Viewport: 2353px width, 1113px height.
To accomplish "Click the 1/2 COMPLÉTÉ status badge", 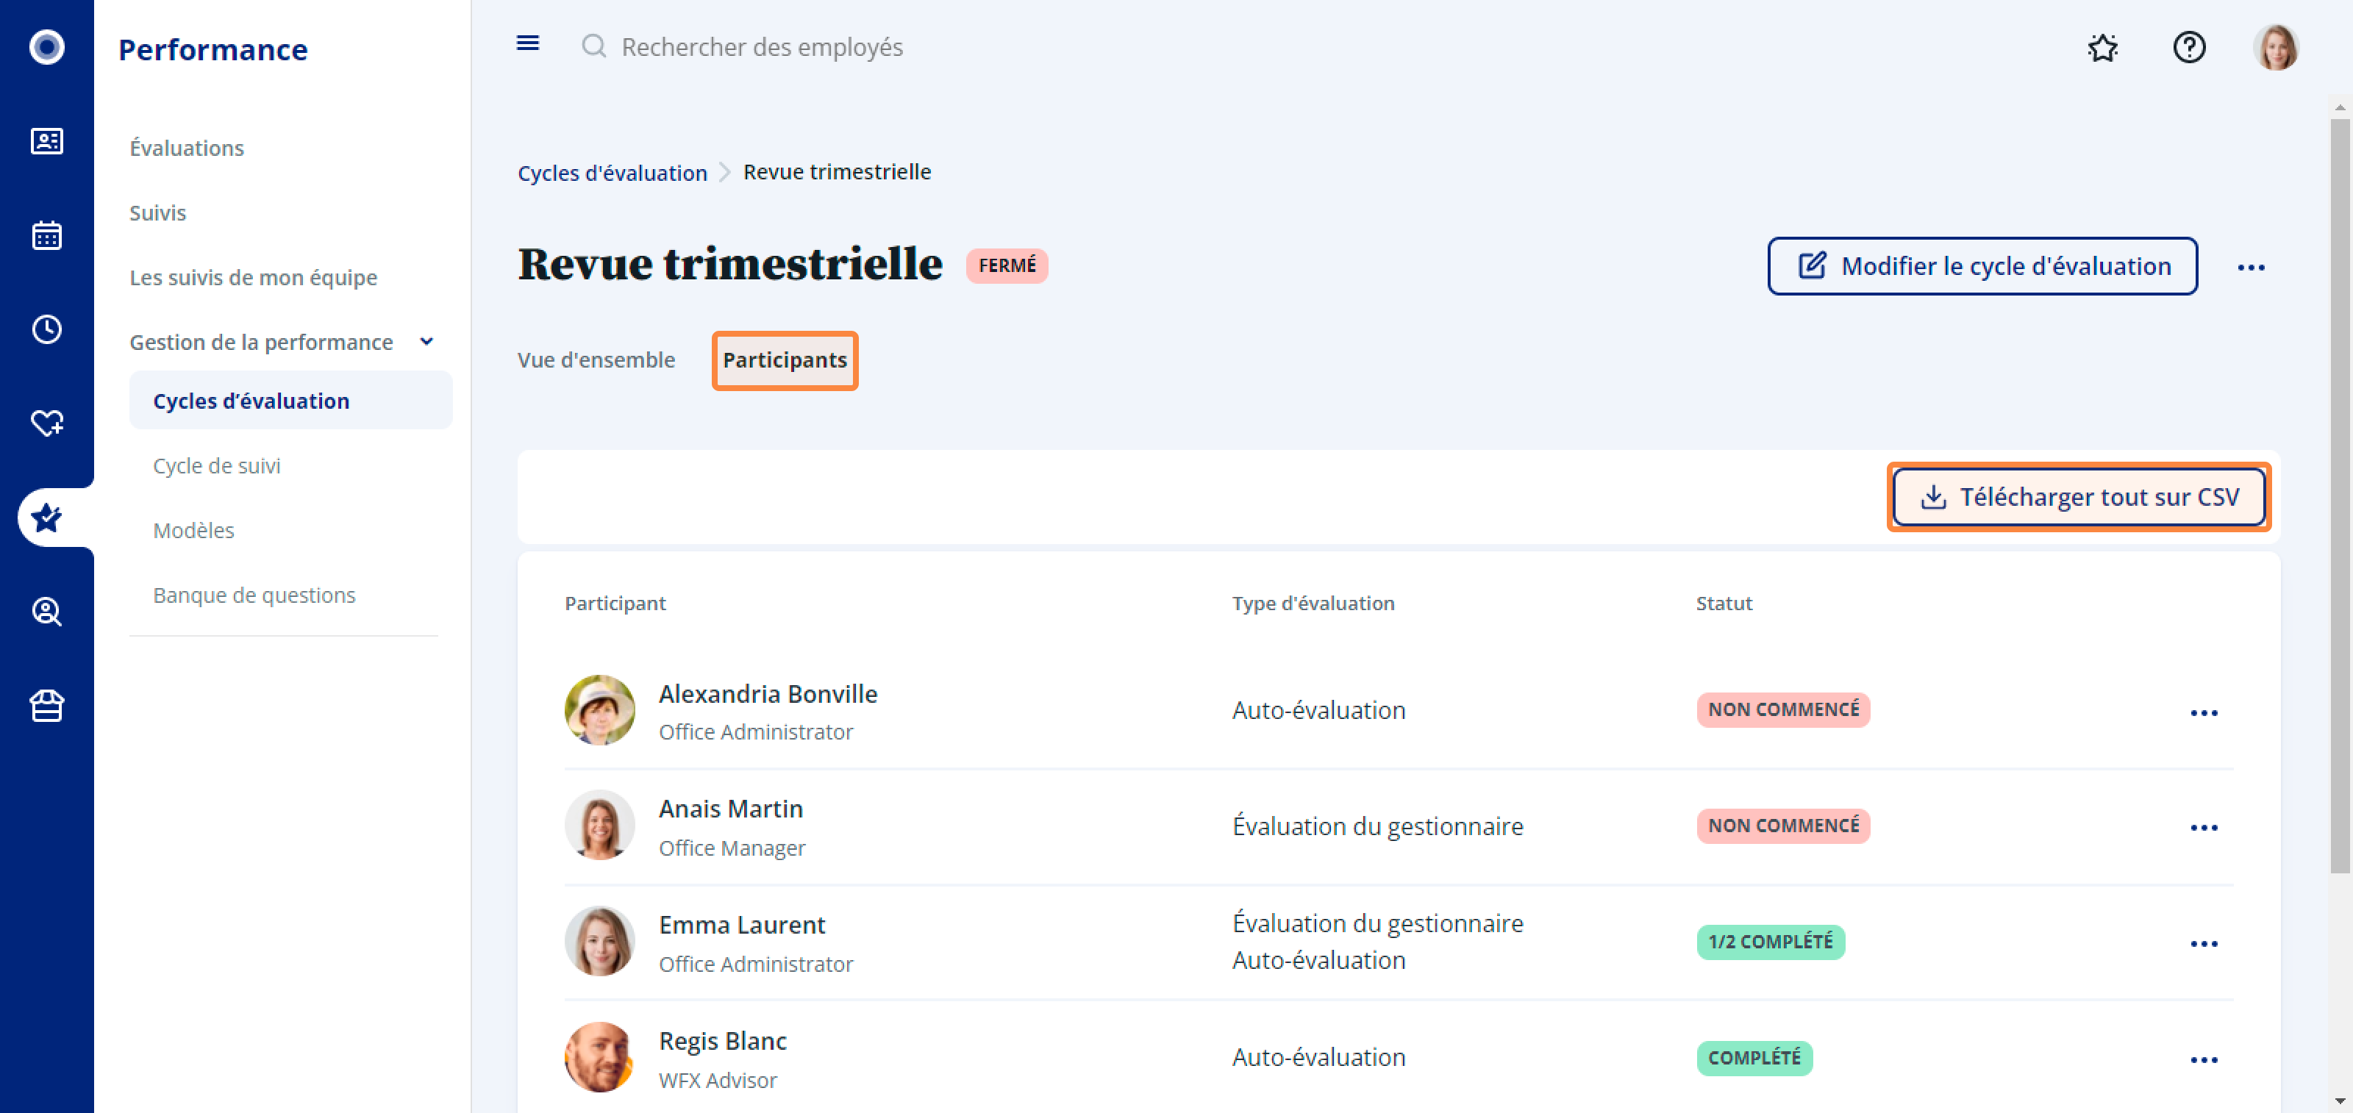I will tap(1770, 942).
